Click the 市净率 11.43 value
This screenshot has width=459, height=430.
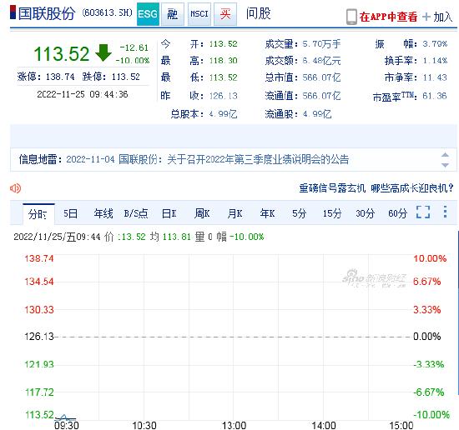435,77
